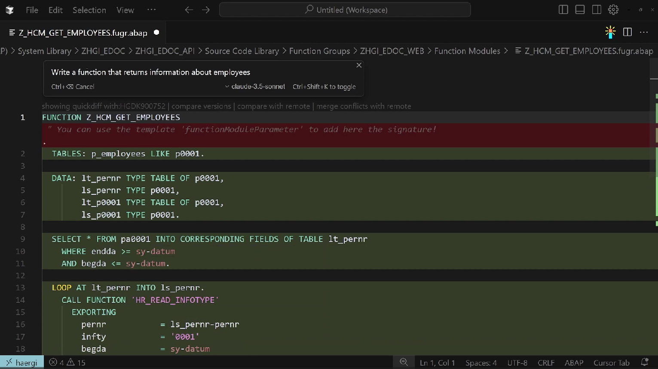658x369 pixels.
Task: Toggle the secondary sidebar layout icon
Action: [597, 10]
